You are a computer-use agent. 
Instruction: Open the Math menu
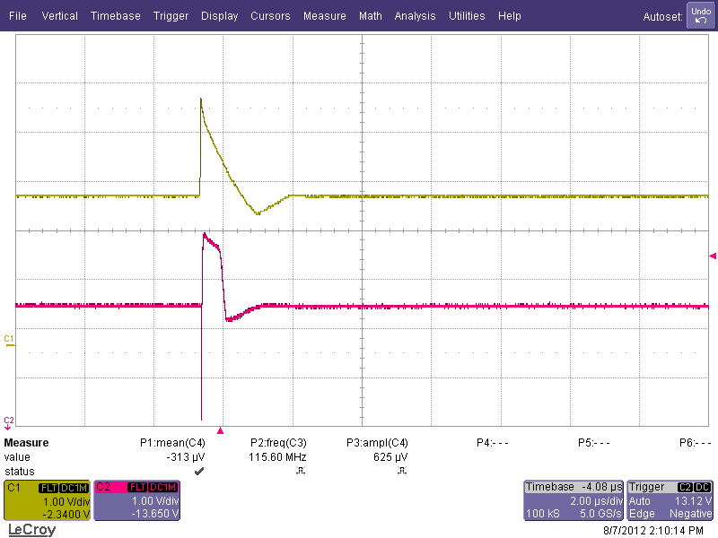point(371,16)
